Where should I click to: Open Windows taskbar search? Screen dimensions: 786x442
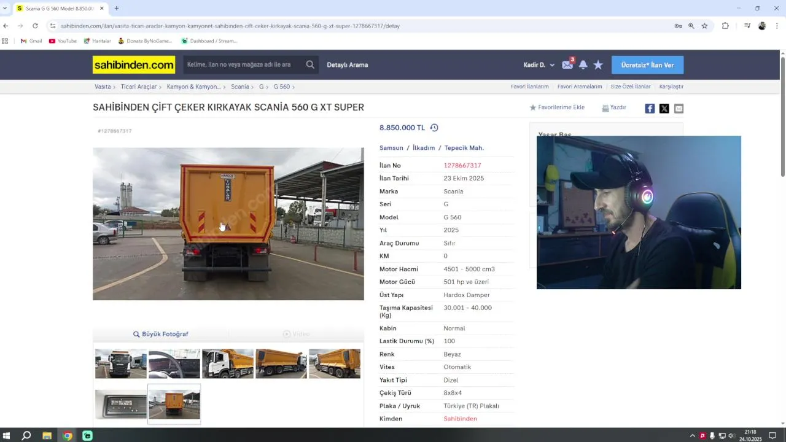tap(26, 435)
